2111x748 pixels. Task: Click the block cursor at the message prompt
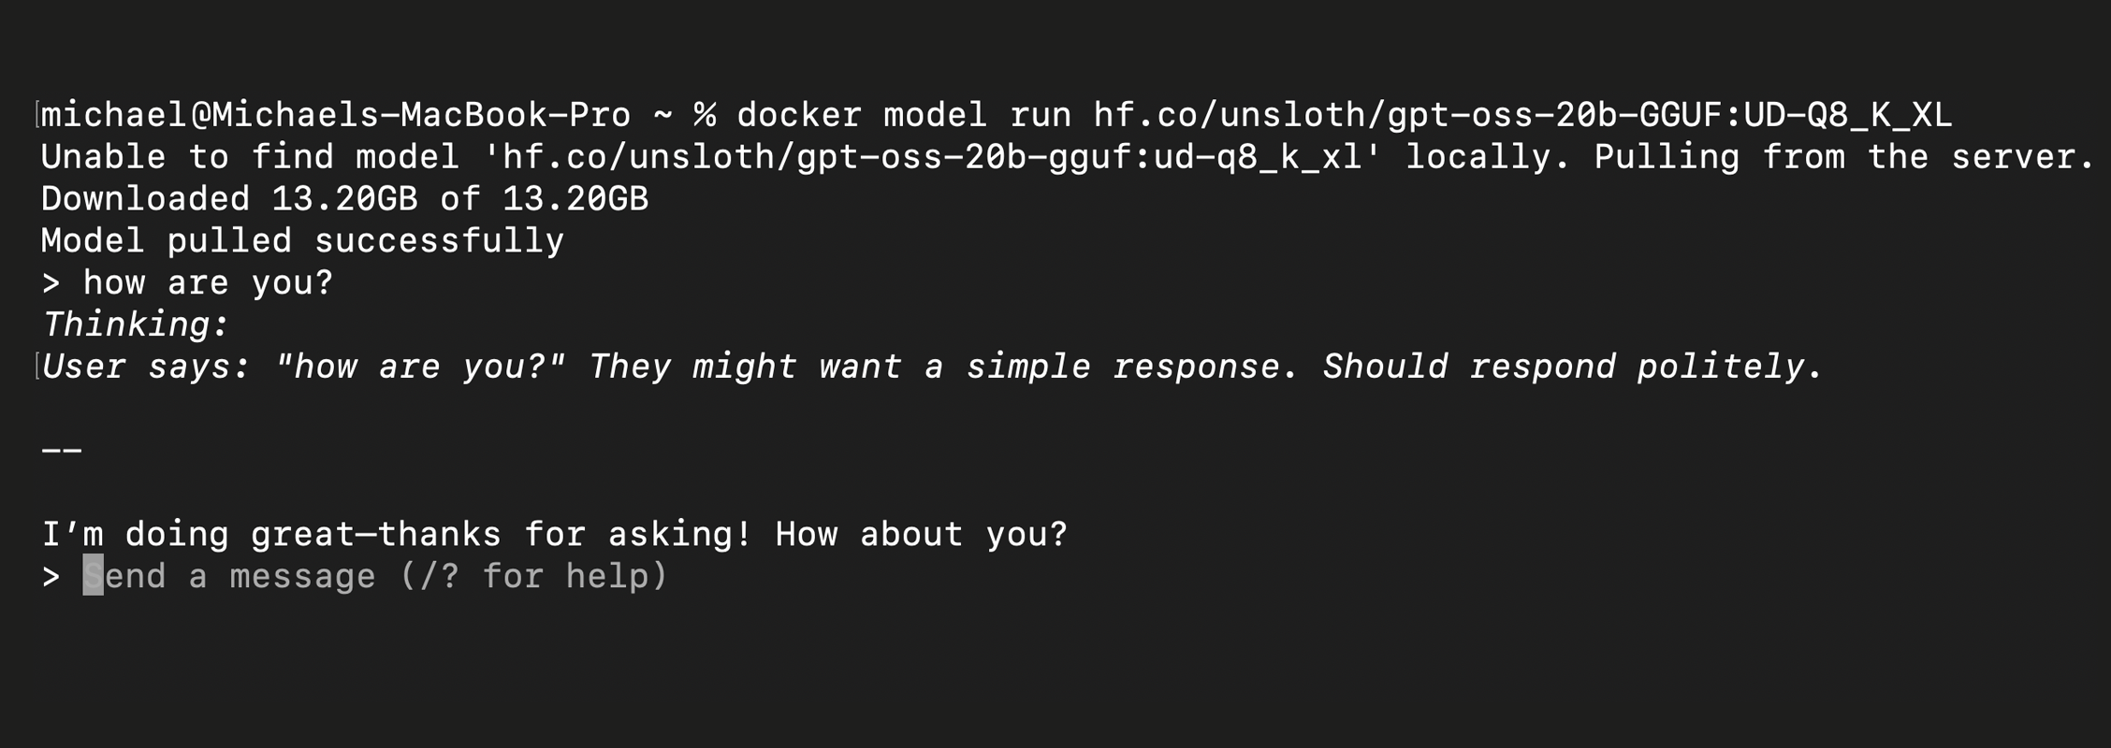[x=93, y=576]
